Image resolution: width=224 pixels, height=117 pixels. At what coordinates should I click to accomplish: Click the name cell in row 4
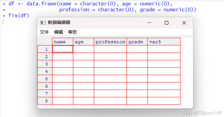62,71
